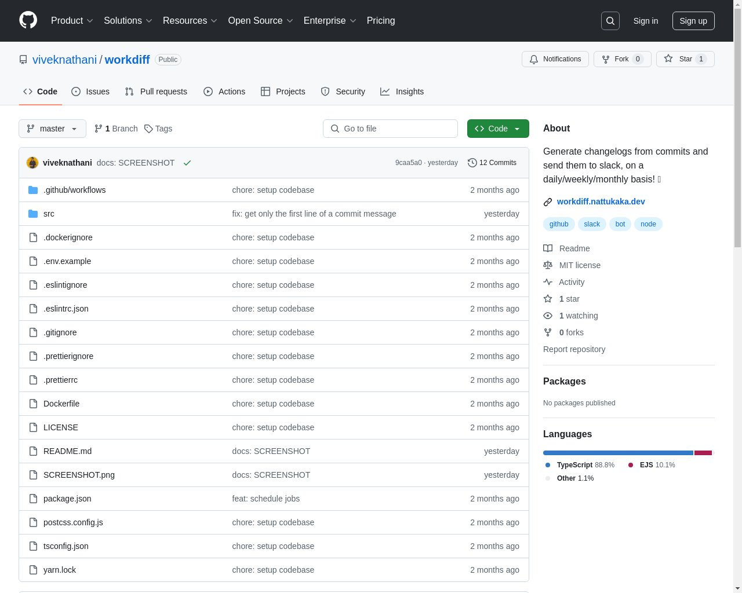Click the .github/workflows folder icon
This screenshot has height=593, width=742.
click(33, 190)
